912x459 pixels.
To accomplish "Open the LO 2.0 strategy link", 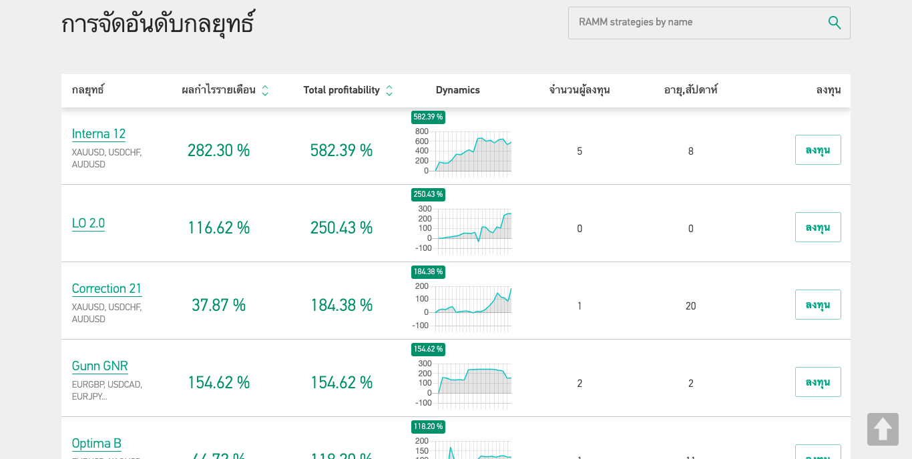I will tap(88, 223).
